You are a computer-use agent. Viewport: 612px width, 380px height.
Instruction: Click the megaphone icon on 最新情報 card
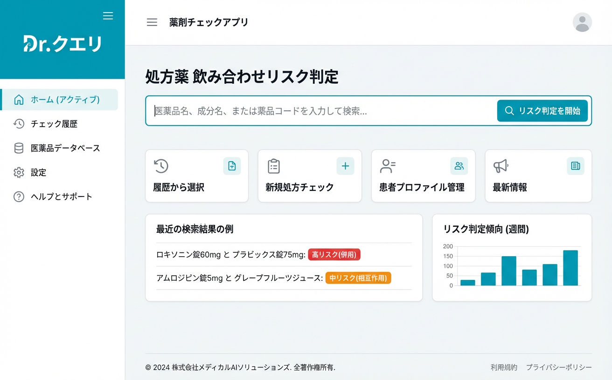click(501, 166)
